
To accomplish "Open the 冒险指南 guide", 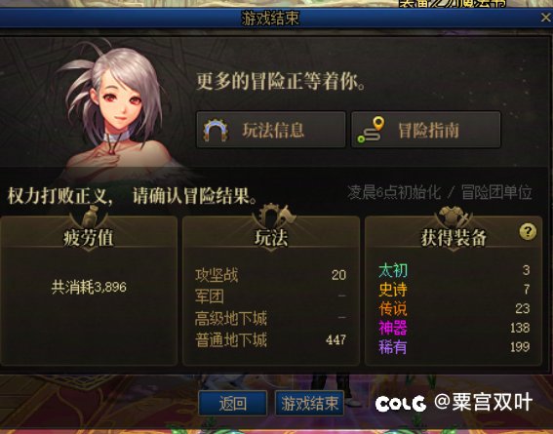I will (425, 130).
